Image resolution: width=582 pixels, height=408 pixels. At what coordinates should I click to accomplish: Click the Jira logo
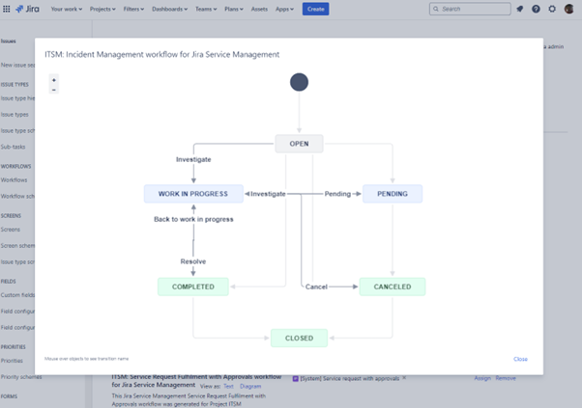point(27,9)
